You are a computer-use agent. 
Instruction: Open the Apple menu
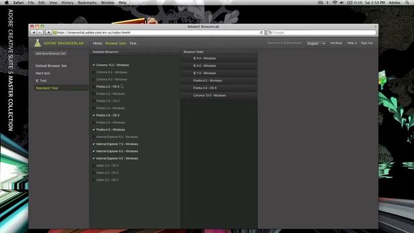[x=6, y=3]
